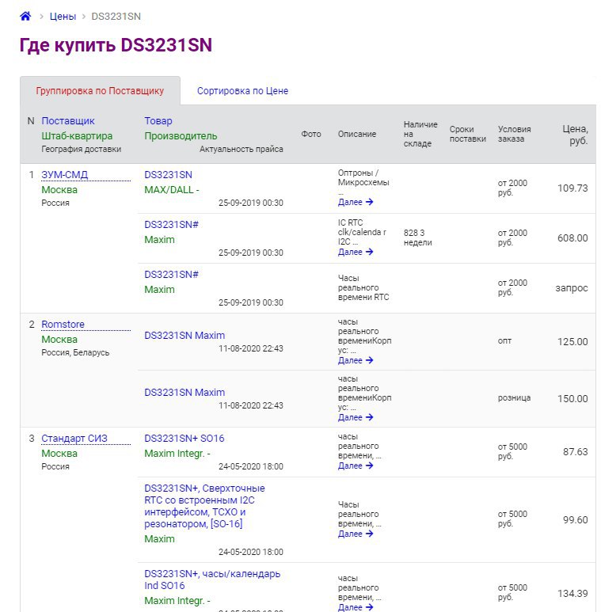
Task: Click Далее arrow in the 150.00 row
Action: pyautogui.click(x=356, y=417)
